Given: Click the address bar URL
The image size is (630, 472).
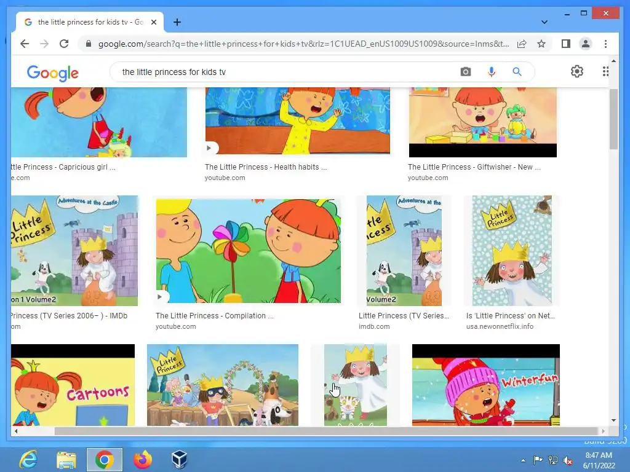Looking at the screenshot, I should click(x=303, y=44).
